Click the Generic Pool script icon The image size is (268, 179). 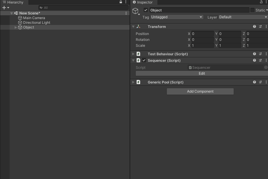(x=138, y=82)
